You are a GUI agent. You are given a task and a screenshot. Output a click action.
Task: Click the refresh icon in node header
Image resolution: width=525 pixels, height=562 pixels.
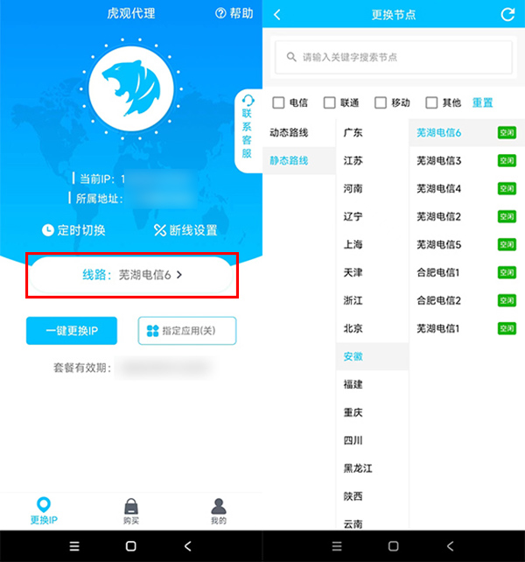click(507, 14)
